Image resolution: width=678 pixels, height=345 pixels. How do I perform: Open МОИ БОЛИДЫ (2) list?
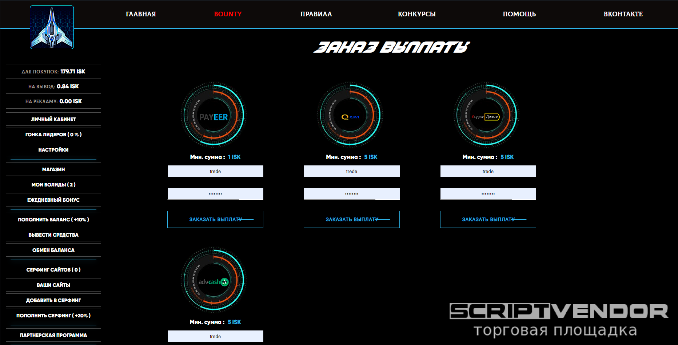click(53, 185)
